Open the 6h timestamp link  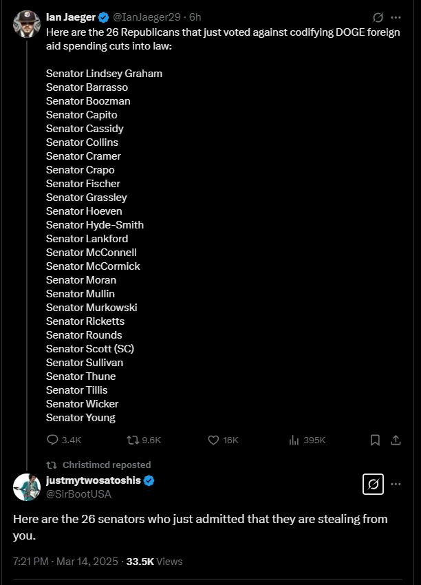pos(195,17)
